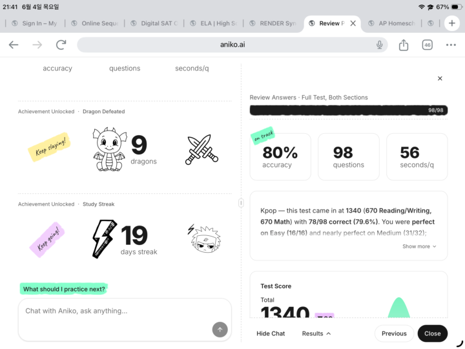Viewport: 465px width, 349px height.
Task: Add a new browser tab with plus
Action: 451,23
